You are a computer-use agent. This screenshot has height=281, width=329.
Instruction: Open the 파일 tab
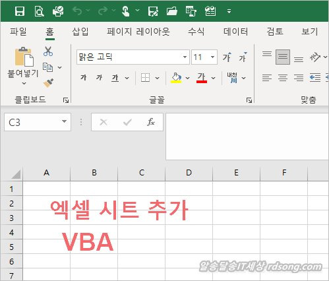click(x=18, y=32)
